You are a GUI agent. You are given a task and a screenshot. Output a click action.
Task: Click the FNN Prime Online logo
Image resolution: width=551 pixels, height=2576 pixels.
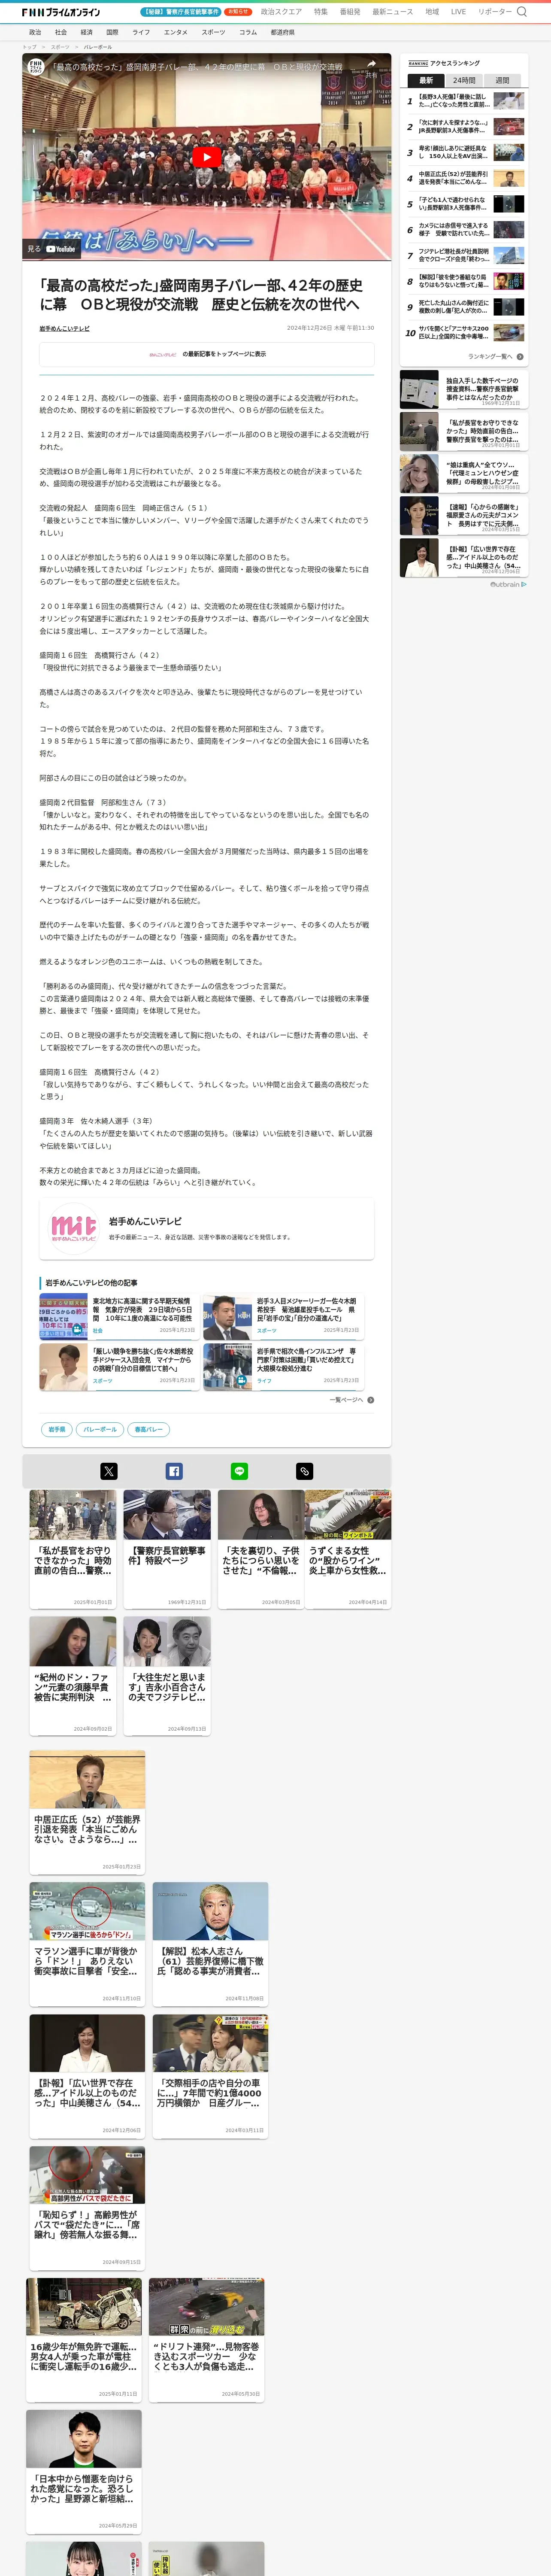coord(61,12)
